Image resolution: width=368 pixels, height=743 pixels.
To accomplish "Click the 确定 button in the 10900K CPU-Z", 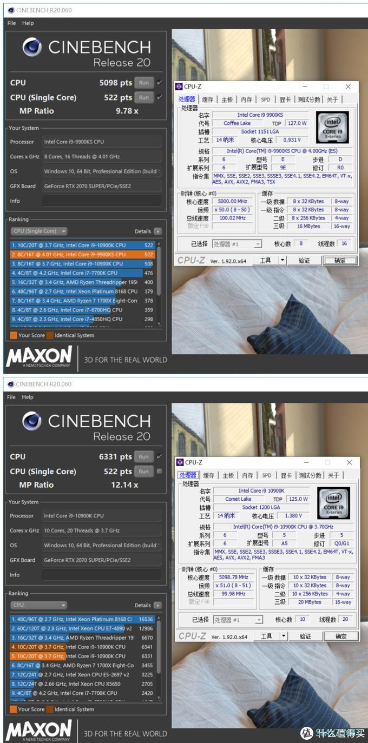I will click(x=340, y=636).
